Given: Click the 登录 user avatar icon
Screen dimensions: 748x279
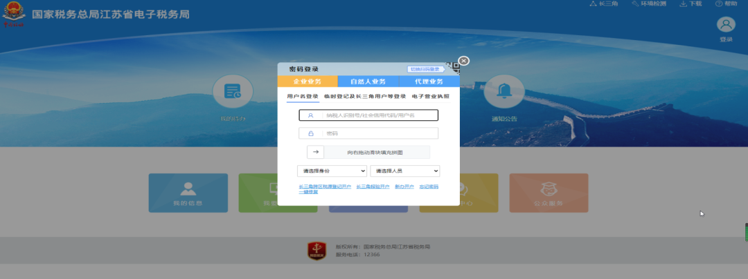Looking at the screenshot, I should coord(726,25).
